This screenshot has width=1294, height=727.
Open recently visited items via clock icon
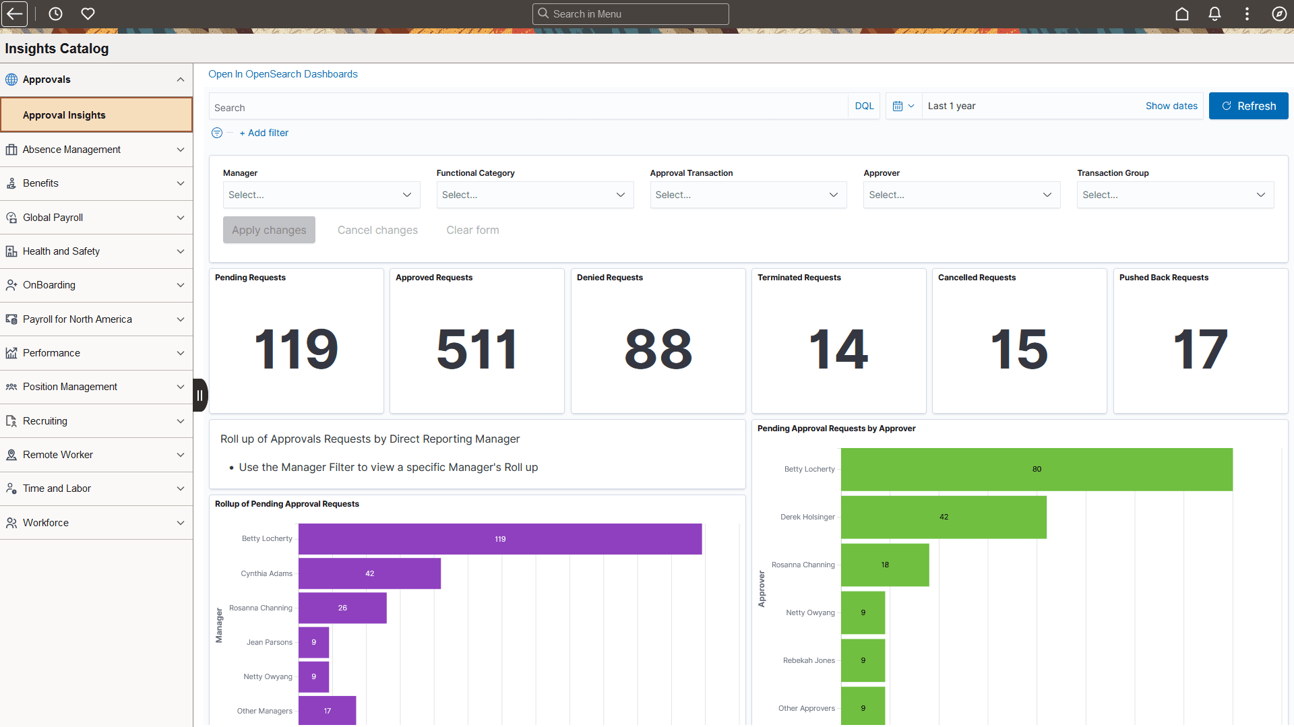pos(55,13)
